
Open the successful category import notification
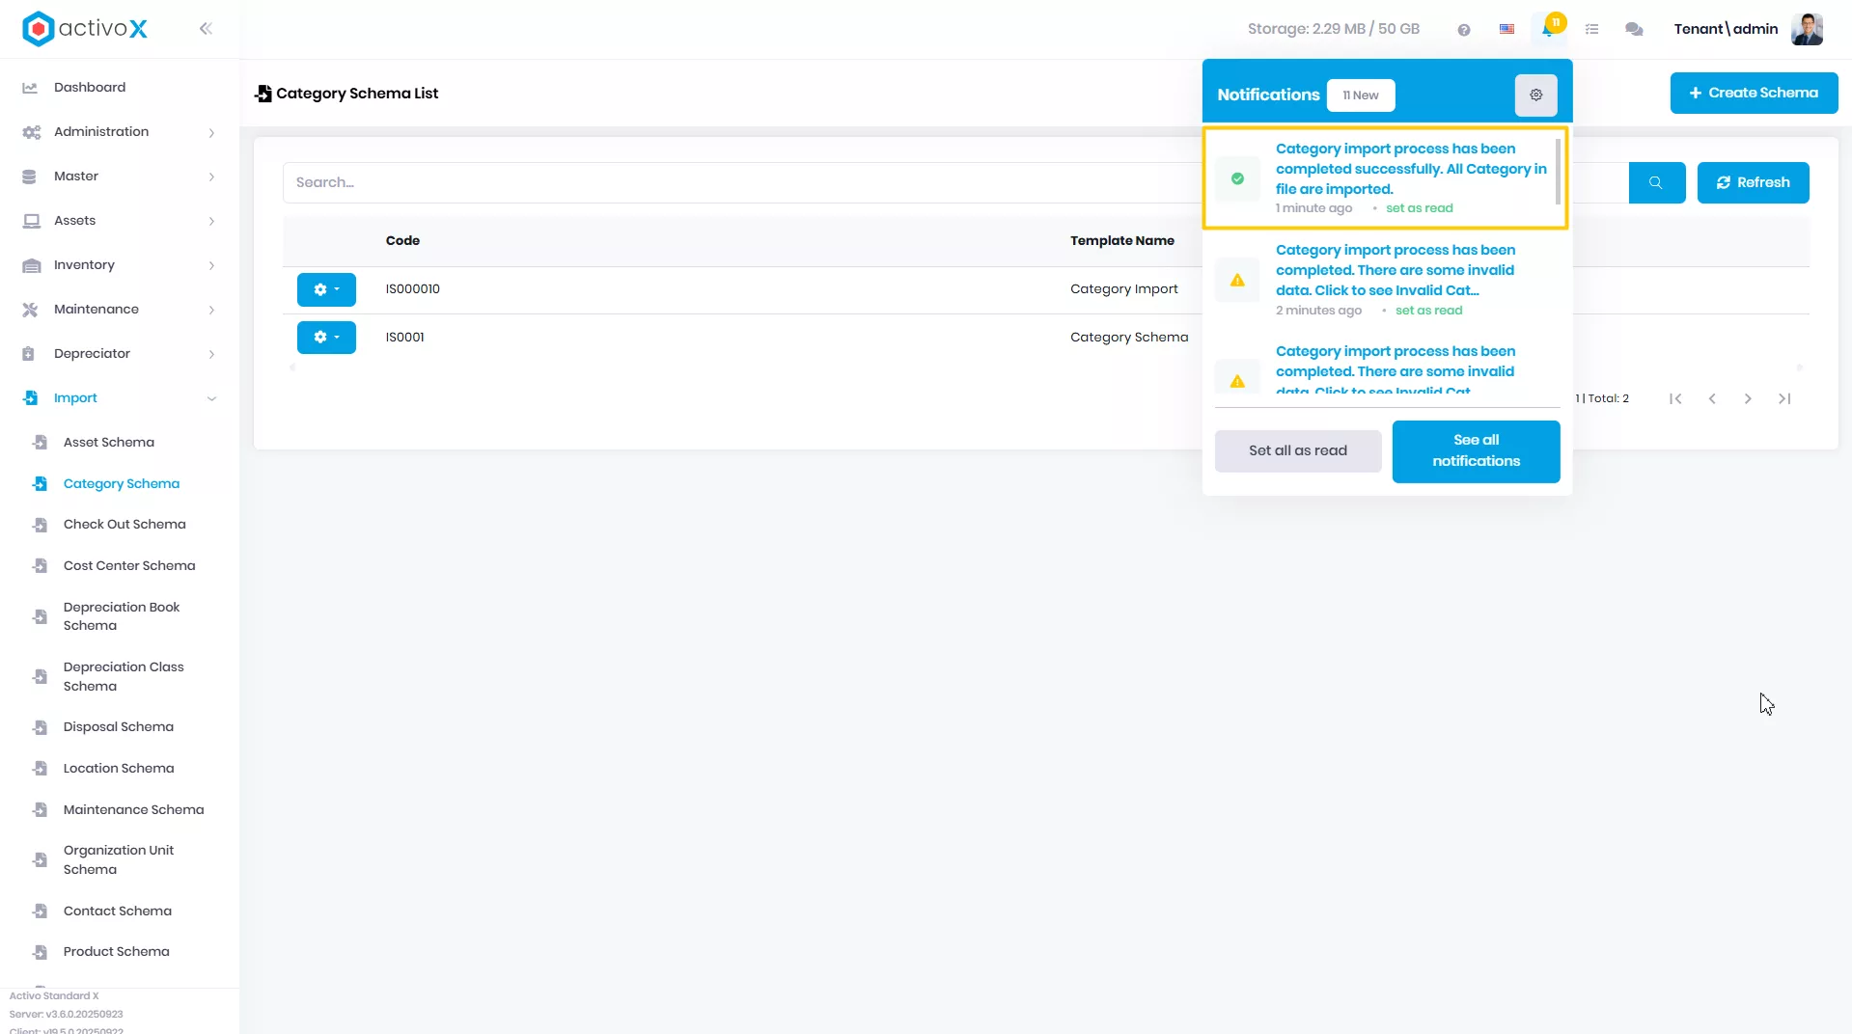(x=1411, y=169)
